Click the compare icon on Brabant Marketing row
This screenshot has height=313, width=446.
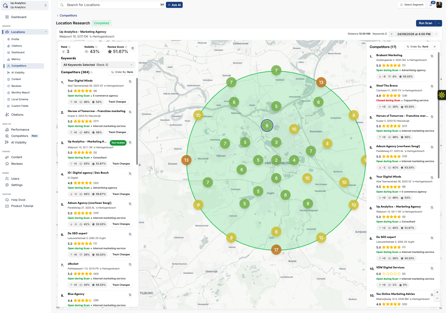coord(432,56)
